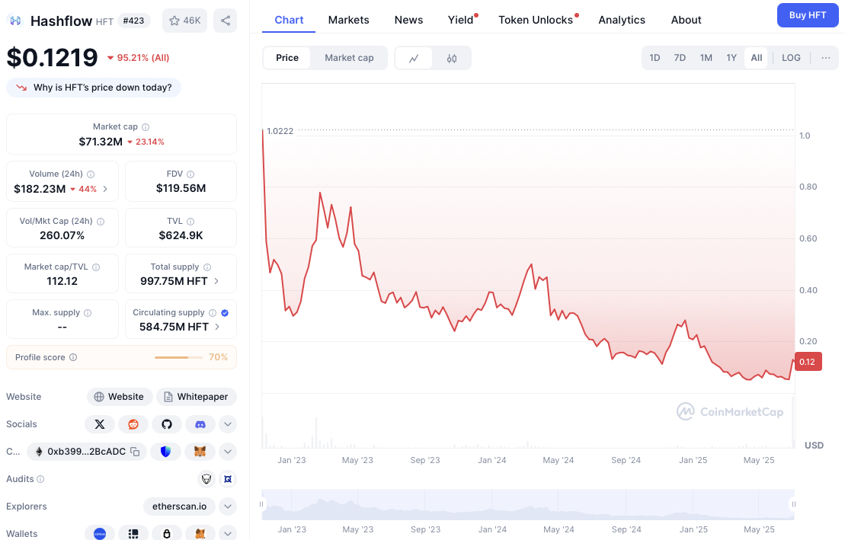The image size is (845, 540).
Task: Open the Analytics tab
Action: coord(621,20)
